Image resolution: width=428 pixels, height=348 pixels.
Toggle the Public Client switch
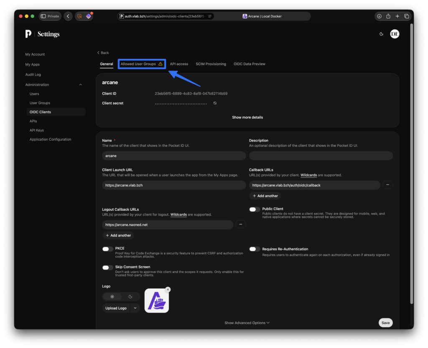[255, 209]
